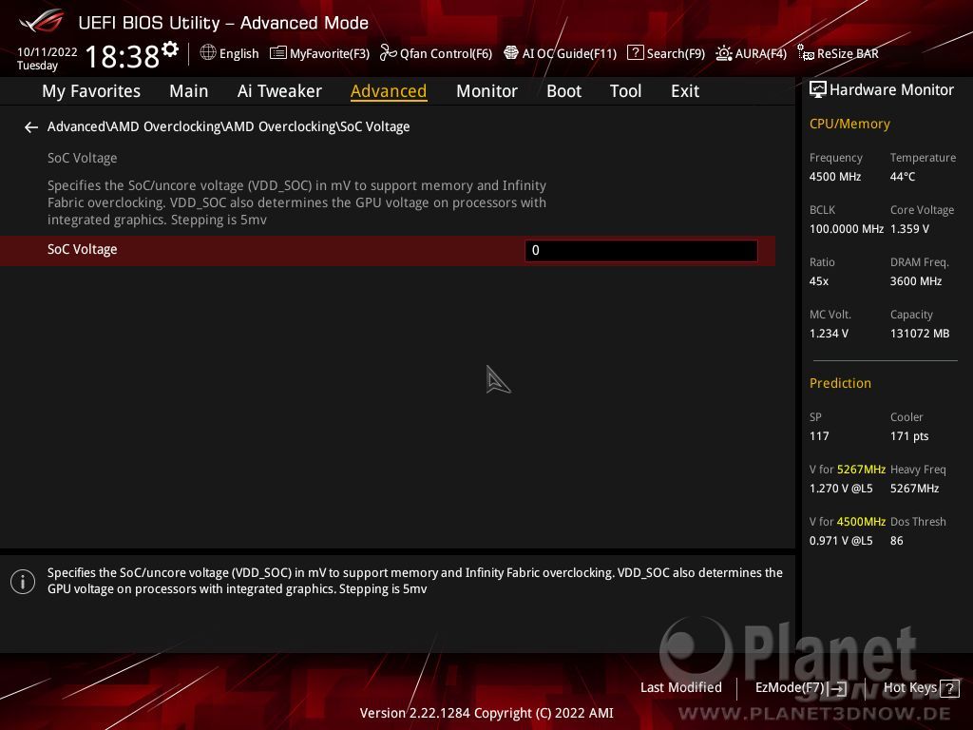This screenshot has width=973, height=730.
Task: Click the Hardware Monitor display icon
Action: tap(818, 90)
